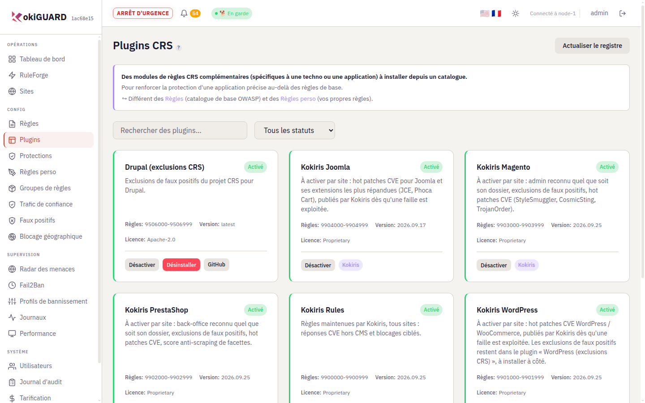The image size is (645, 403).
Task: Deactivate the Kokiris Magento plugin
Action: point(494,265)
